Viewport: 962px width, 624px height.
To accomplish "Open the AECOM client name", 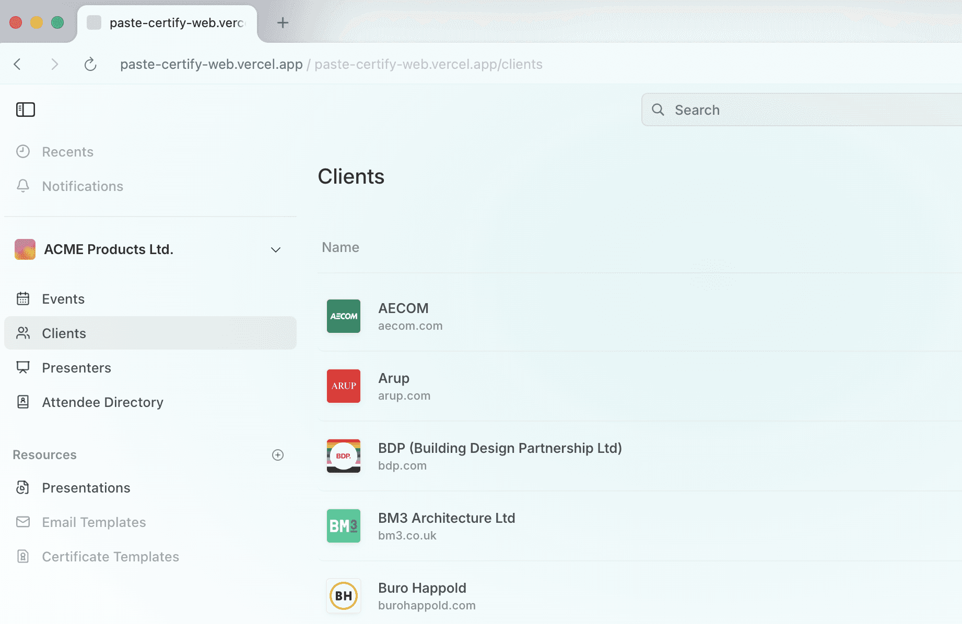I will click(403, 308).
